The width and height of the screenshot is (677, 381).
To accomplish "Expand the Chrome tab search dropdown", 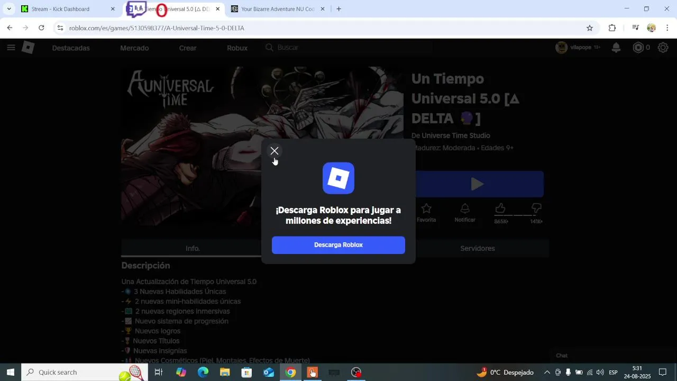I will (x=9, y=9).
